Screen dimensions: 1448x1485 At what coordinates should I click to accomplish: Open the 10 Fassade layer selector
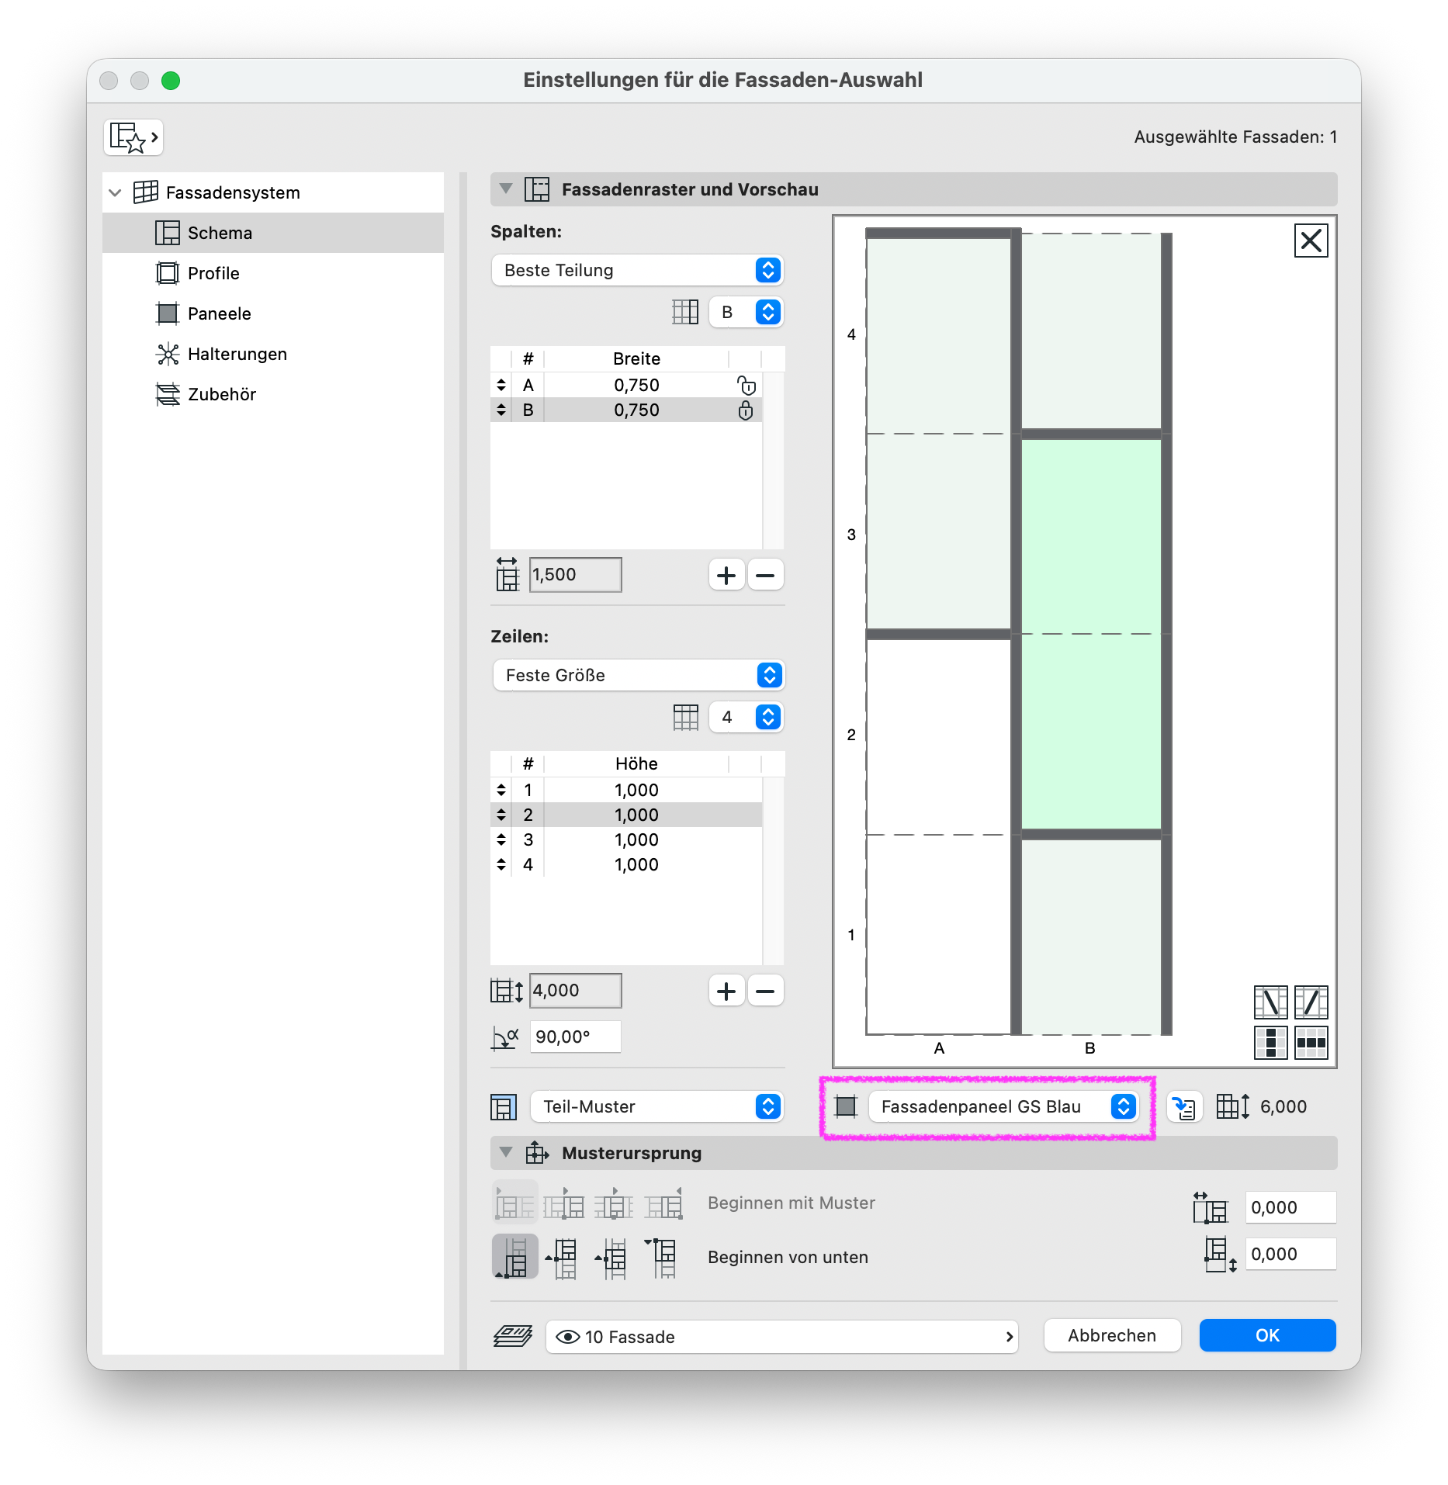tap(782, 1337)
